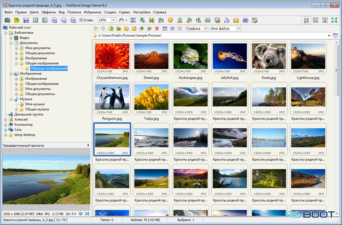
Task: Toggle the Сглаж. smoothing checkbox
Action: [81, 20]
